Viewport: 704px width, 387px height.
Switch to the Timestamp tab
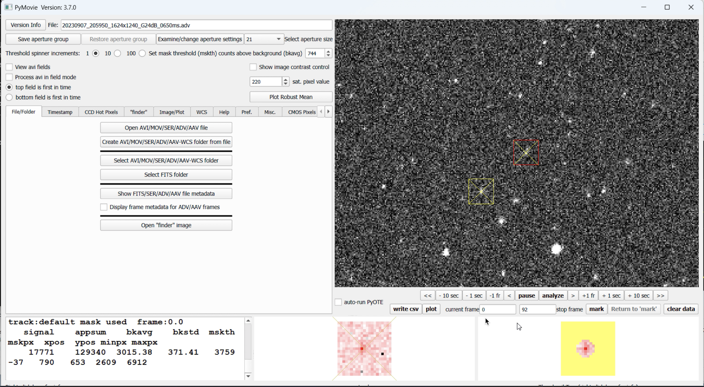(60, 112)
